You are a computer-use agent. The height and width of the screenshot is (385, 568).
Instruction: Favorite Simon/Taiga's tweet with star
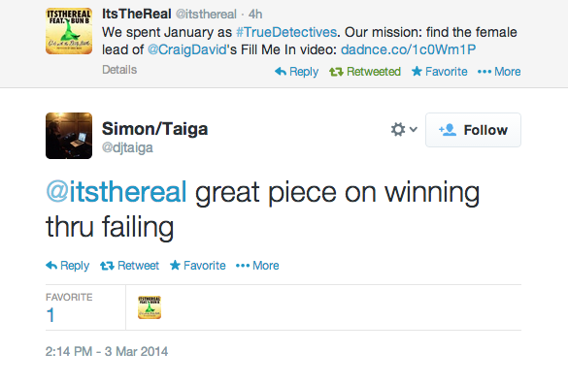pyautogui.click(x=198, y=266)
